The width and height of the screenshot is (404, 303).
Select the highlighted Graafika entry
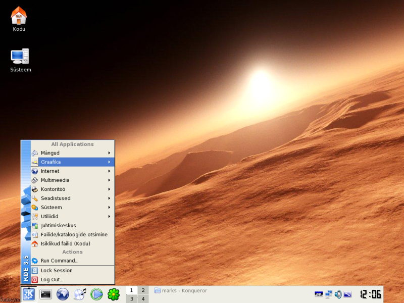click(73, 162)
